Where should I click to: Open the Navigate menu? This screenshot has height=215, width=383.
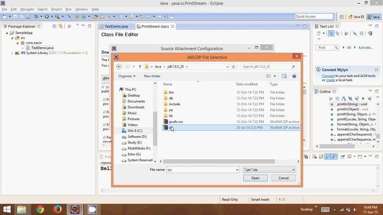27,10
